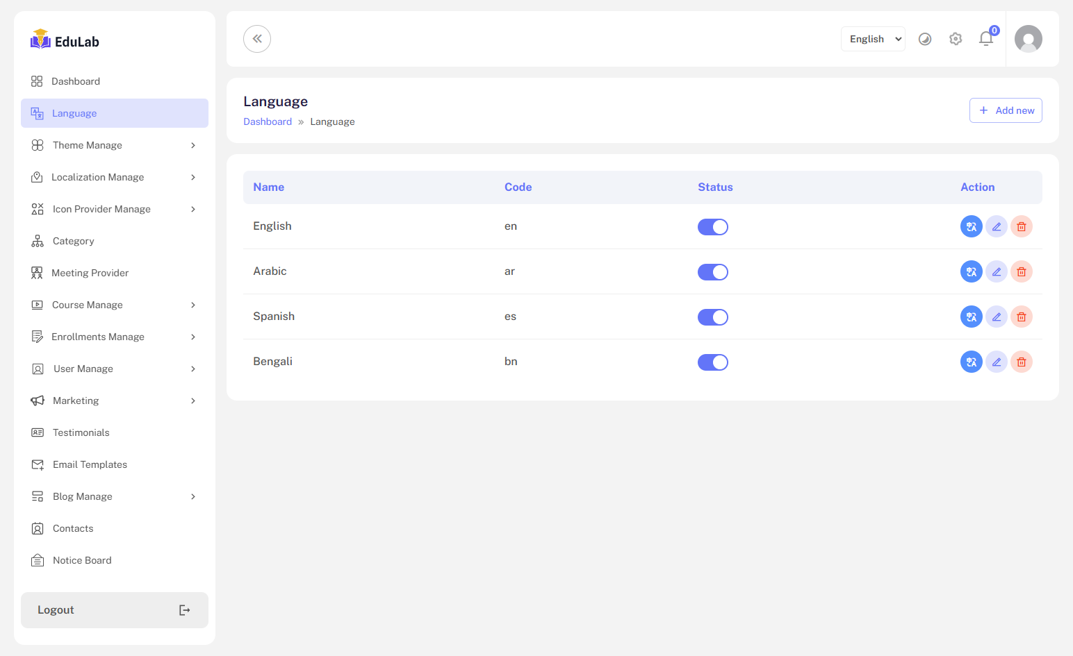The image size is (1073, 656).
Task: Click the translate icon for Bengali row
Action: coord(971,362)
